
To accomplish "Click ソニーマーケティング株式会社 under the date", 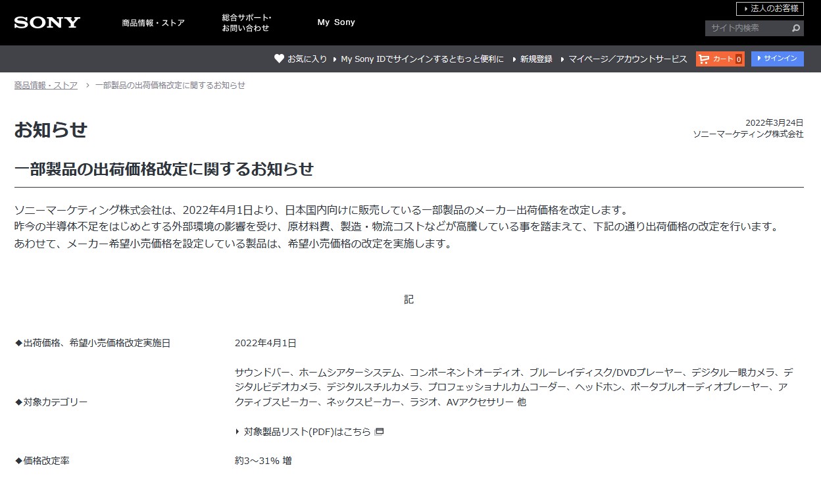I will [x=748, y=134].
